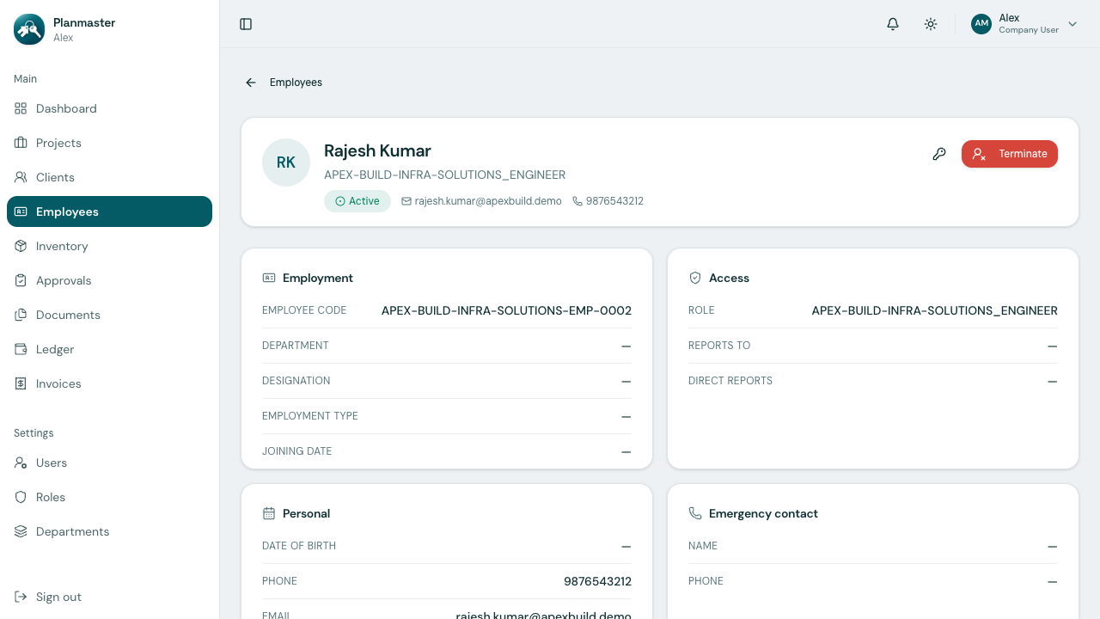Click employee code APEX-BUILD-INFRA-SOLUTIONS-EMP-0002

(506, 310)
